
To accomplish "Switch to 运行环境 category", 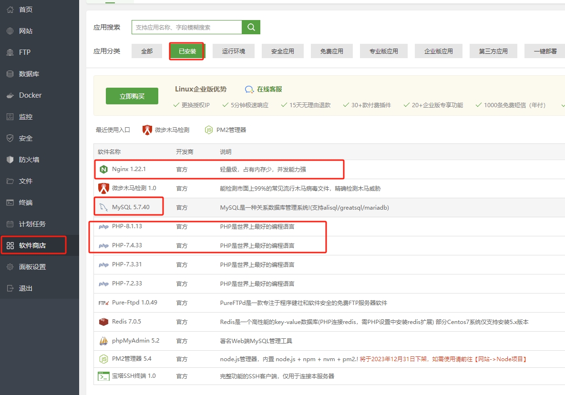I will pyautogui.click(x=234, y=51).
